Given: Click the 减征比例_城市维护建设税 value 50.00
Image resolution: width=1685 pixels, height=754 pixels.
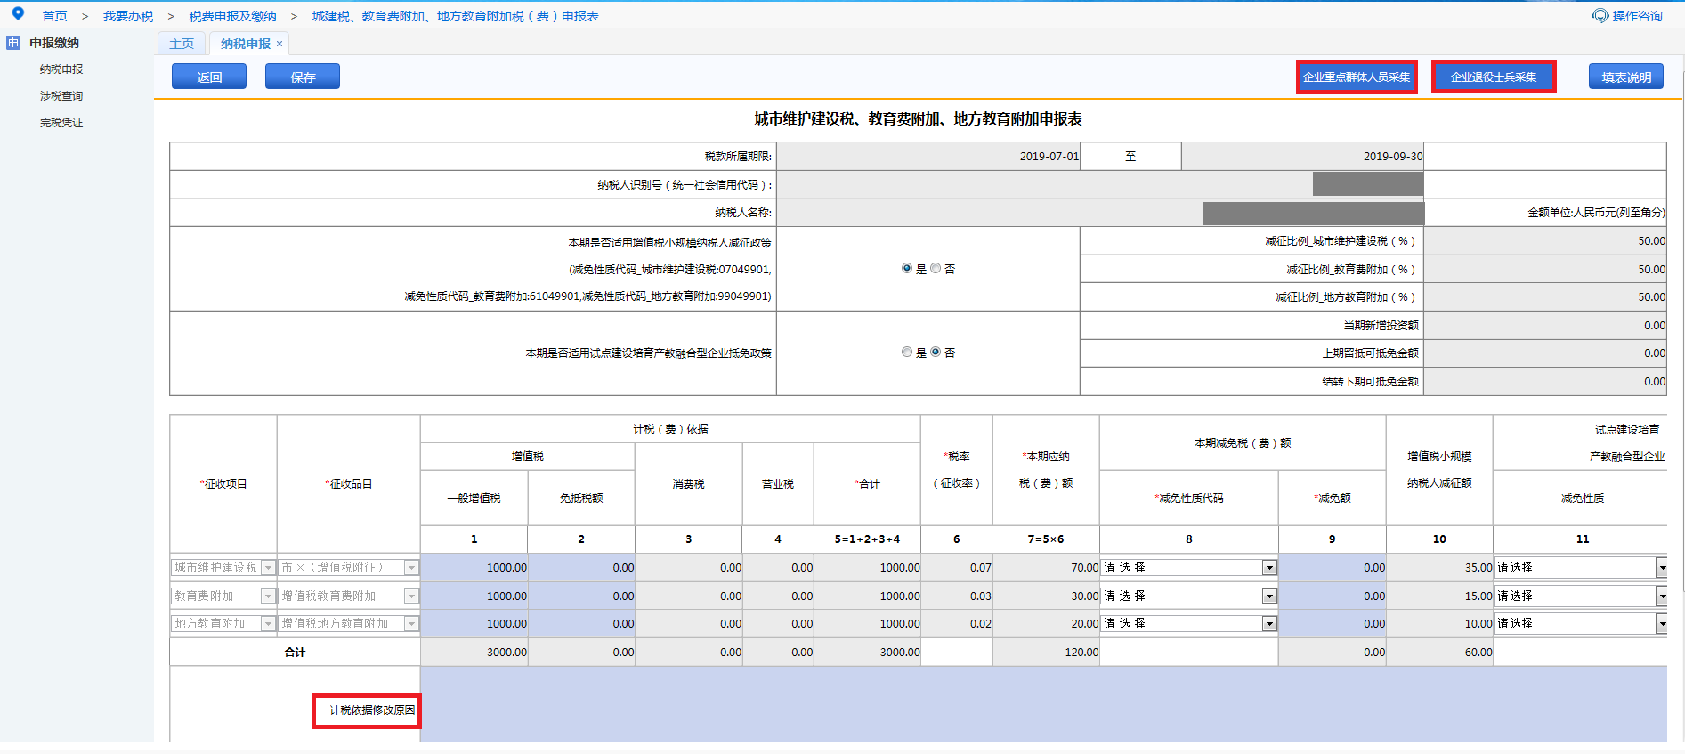Looking at the screenshot, I should 1544,241.
